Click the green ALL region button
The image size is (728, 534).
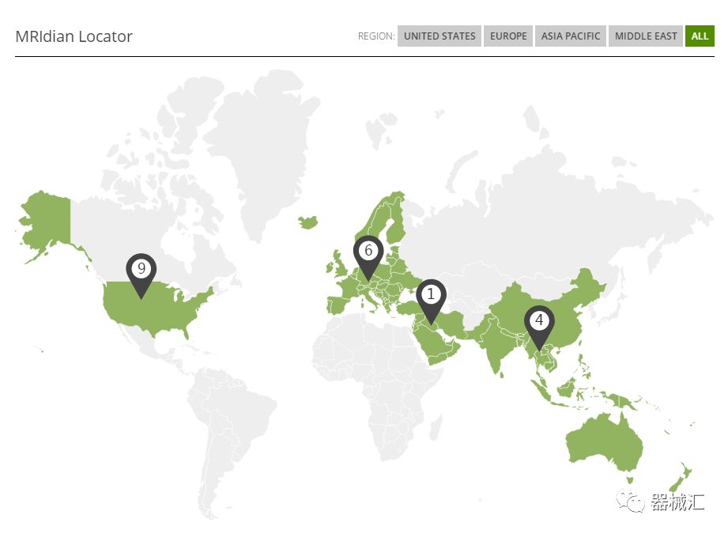point(700,36)
